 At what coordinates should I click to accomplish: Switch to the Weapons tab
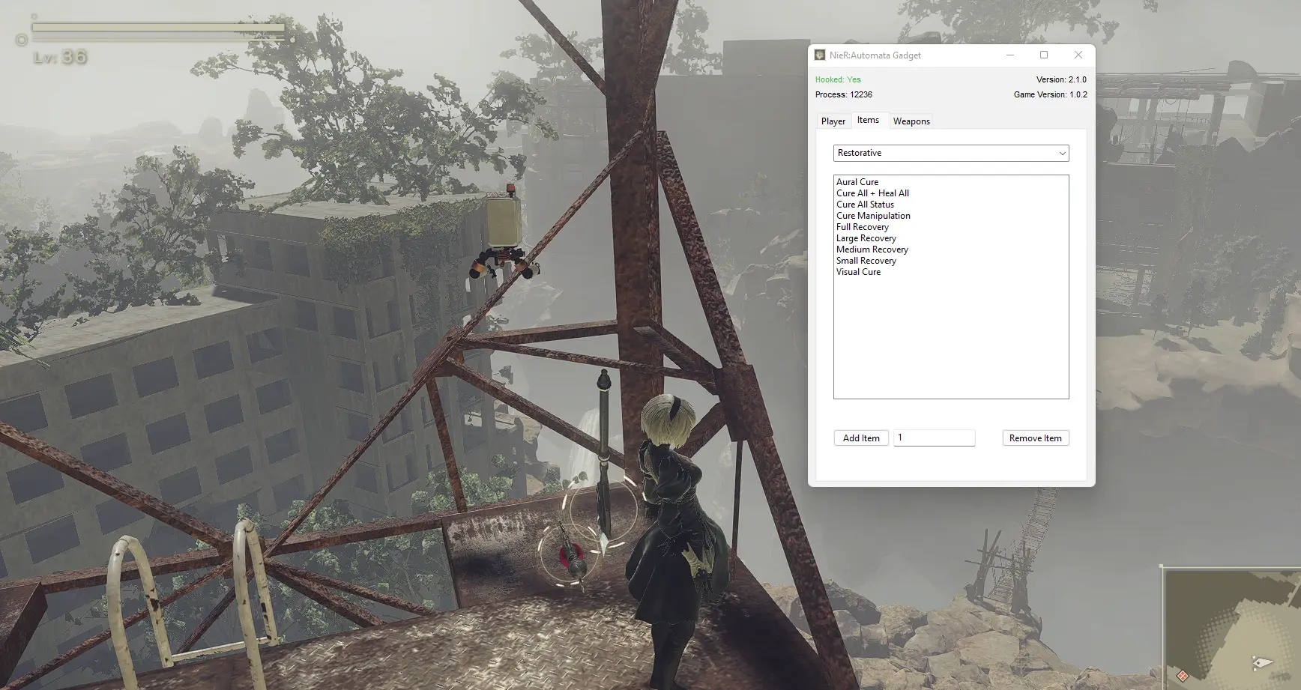click(911, 121)
